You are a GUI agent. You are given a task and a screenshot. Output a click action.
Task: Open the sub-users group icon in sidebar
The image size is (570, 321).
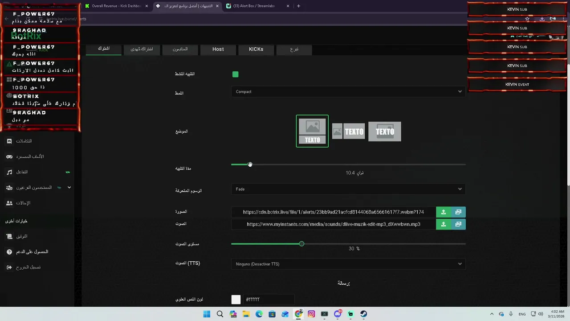[9, 188]
